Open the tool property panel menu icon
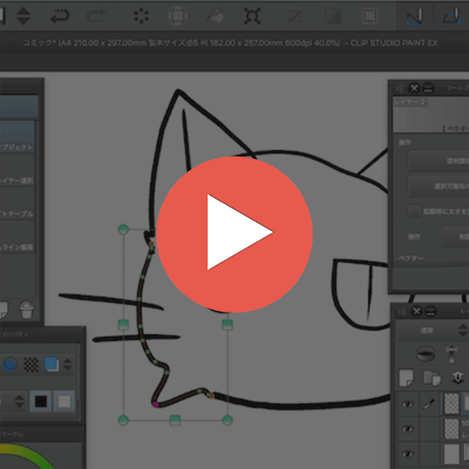 point(400,89)
